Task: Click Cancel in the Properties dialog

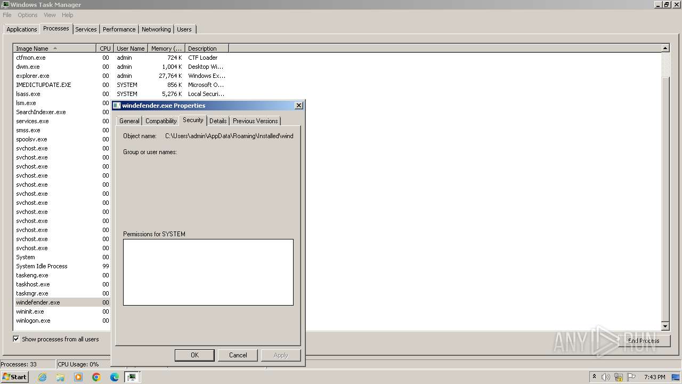Action: [238, 355]
